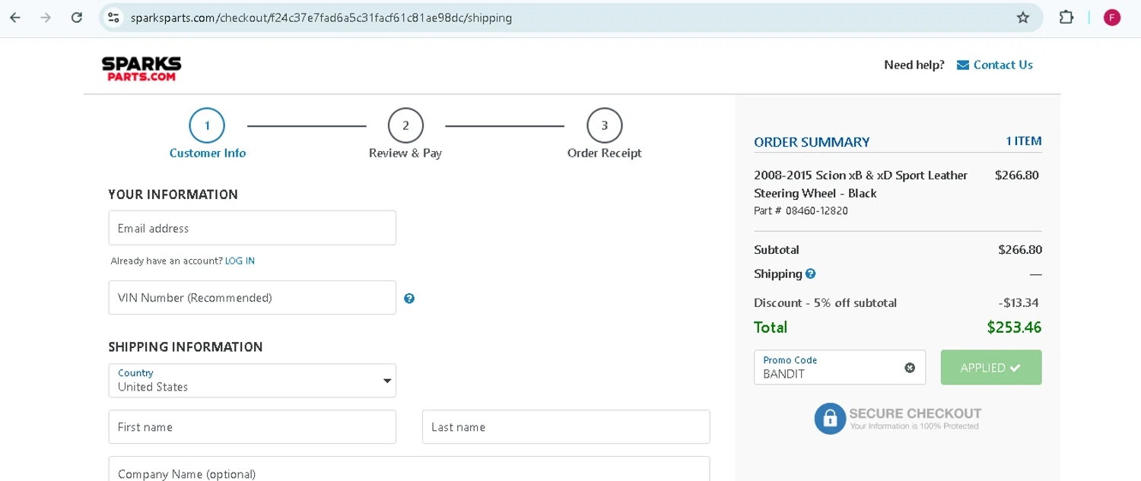Open site information icon in address bar
This screenshot has width=1141, height=481.
[113, 17]
